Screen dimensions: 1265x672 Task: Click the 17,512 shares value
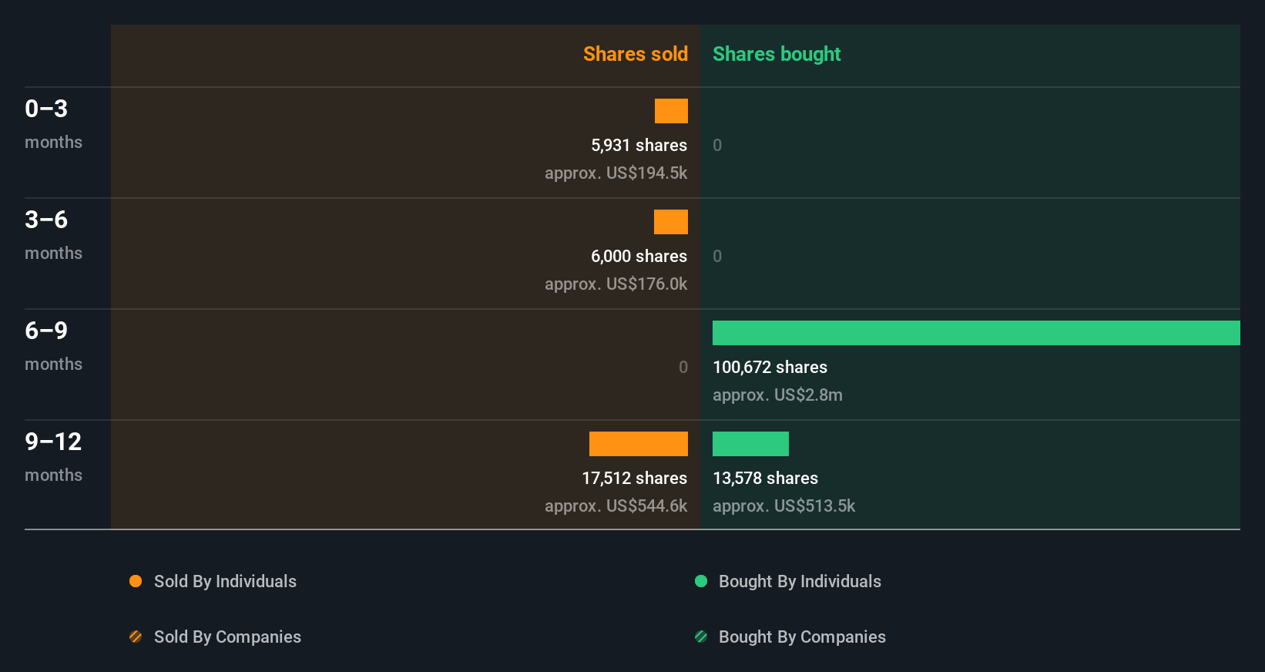click(635, 478)
